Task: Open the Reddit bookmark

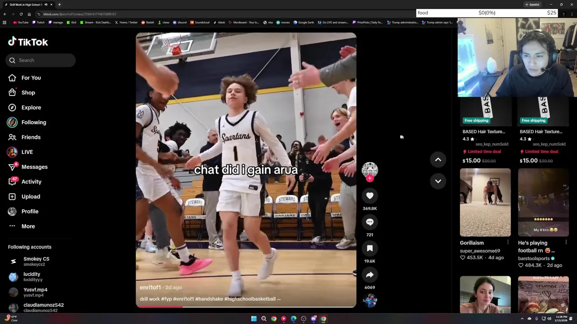Action: [147, 22]
